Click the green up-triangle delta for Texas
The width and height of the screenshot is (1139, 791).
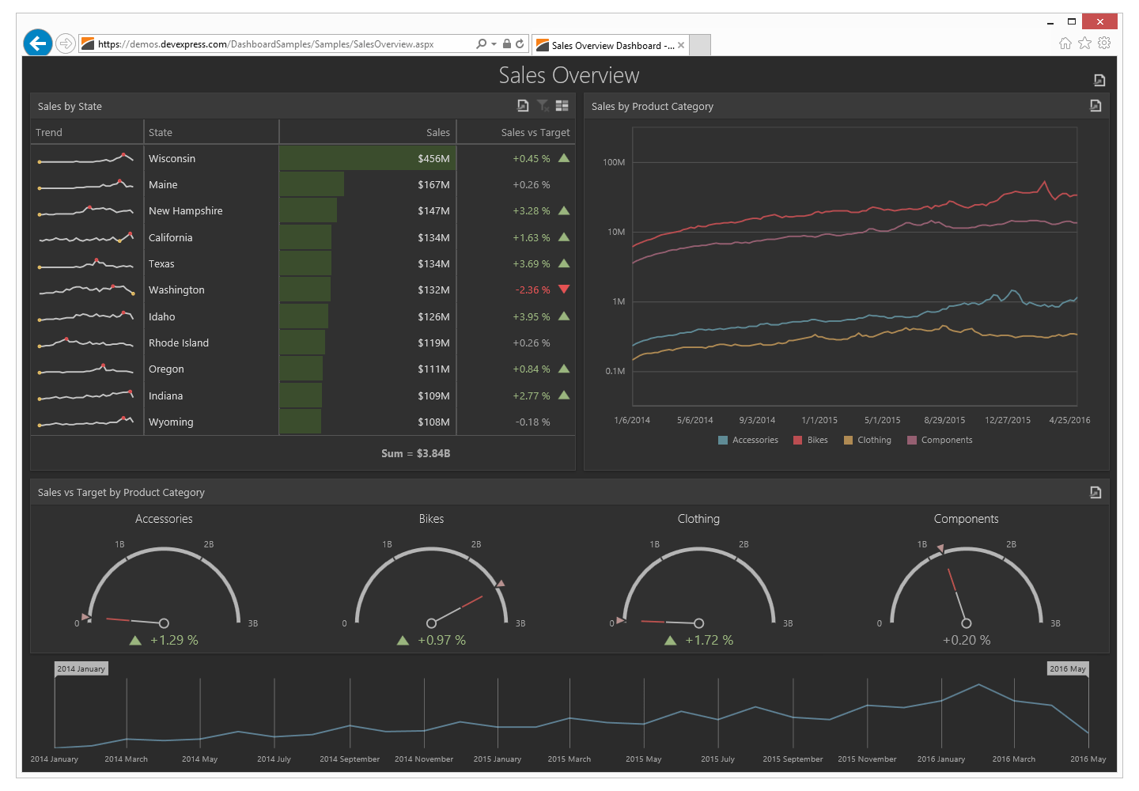[564, 263]
